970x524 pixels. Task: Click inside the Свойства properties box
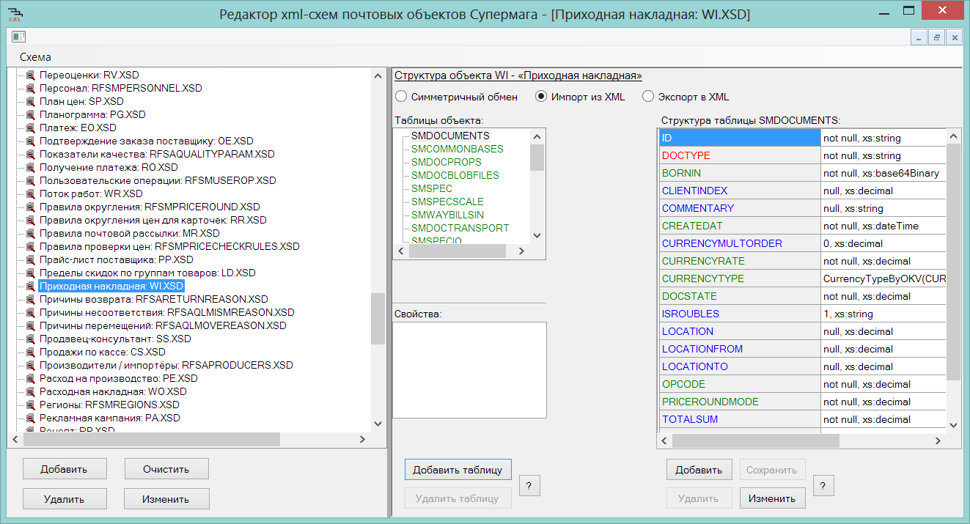pyautogui.click(x=469, y=370)
